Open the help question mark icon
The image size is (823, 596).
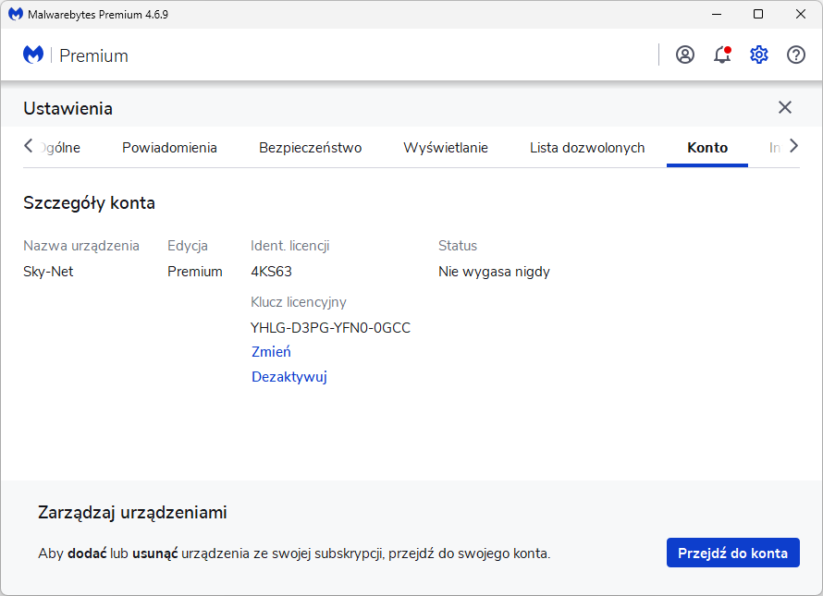795,55
